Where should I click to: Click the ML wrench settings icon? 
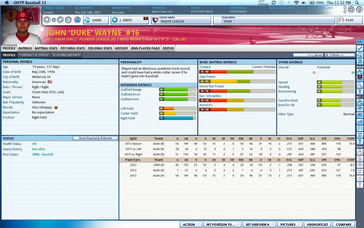(x=360, y=141)
